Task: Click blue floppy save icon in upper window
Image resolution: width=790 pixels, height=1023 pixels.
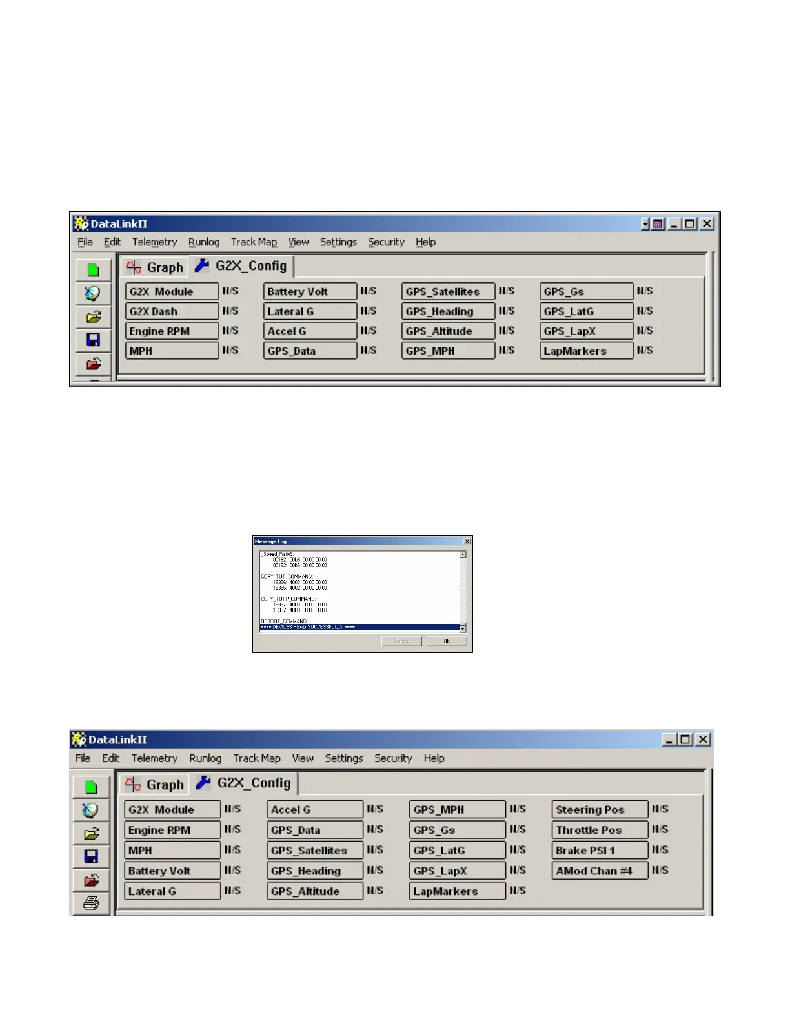Action: [x=93, y=340]
